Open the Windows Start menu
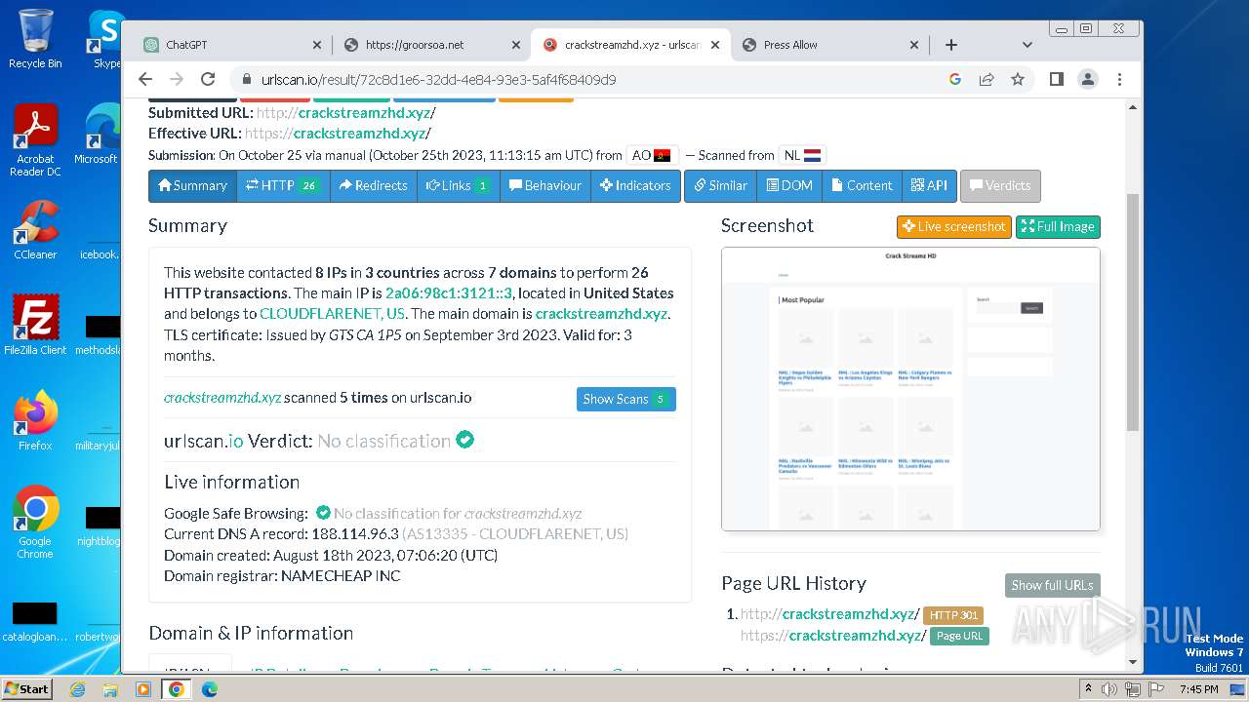 (x=27, y=688)
